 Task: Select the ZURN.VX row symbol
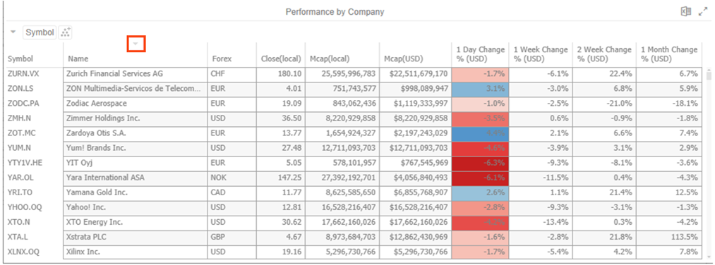pos(20,73)
